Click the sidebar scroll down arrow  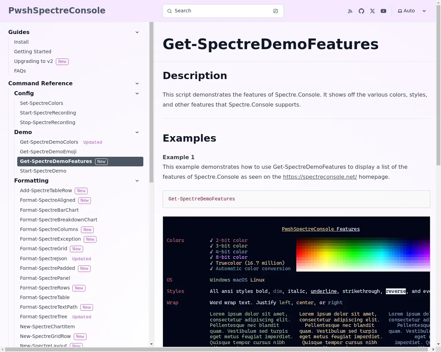[x=152, y=344]
